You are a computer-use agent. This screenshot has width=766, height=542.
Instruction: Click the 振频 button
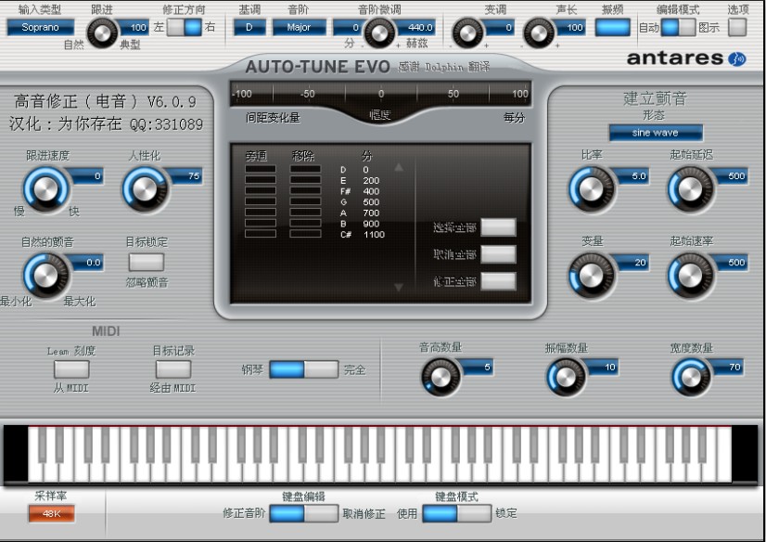point(613,27)
